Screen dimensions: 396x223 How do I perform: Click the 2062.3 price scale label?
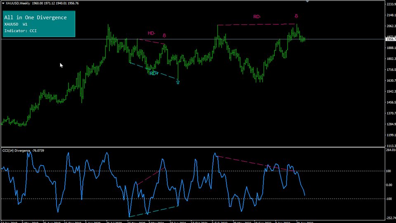[391, 26]
